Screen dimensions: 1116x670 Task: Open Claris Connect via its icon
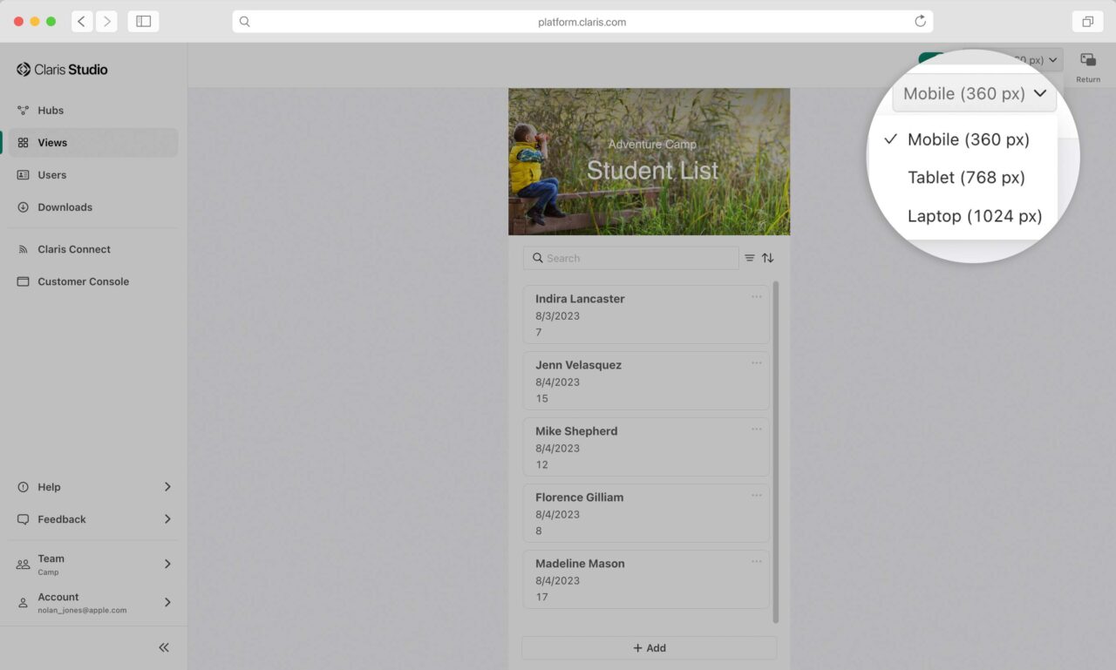tap(23, 249)
